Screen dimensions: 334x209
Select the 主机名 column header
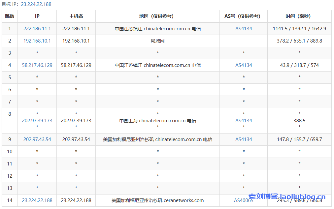[x=76, y=16]
